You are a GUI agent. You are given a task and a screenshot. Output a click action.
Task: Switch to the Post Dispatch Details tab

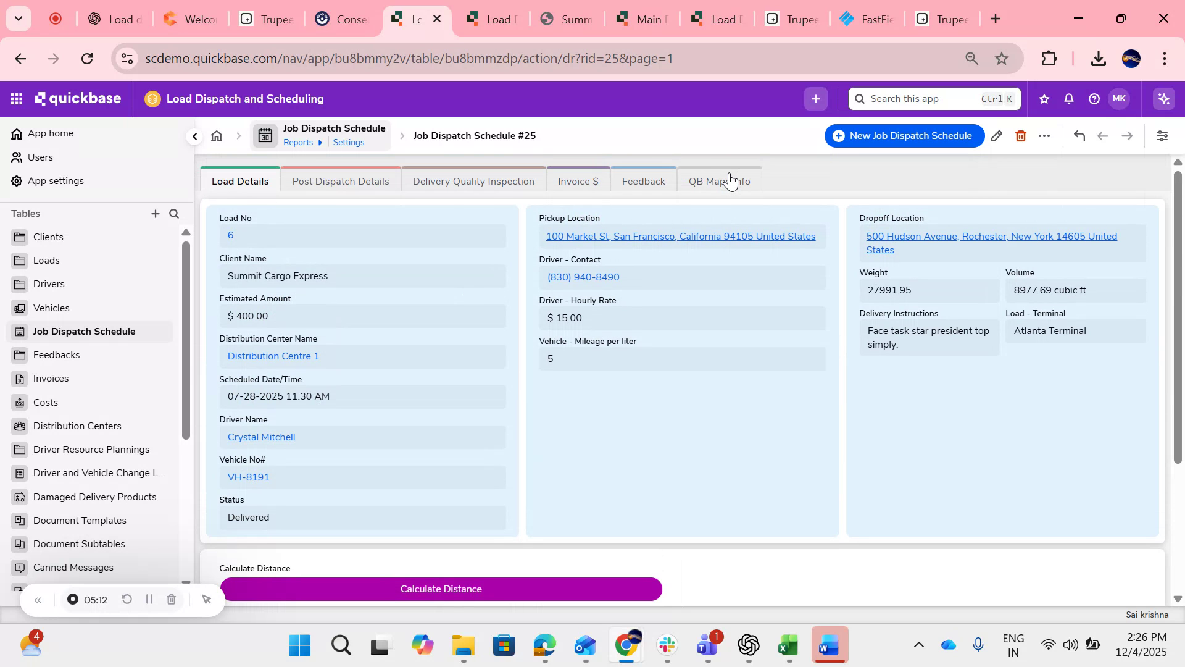[341, 181]
